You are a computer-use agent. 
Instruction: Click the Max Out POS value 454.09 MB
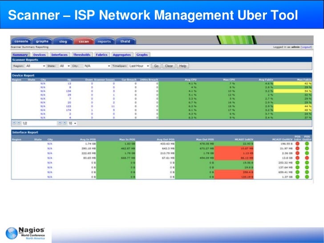pos(206,158)
